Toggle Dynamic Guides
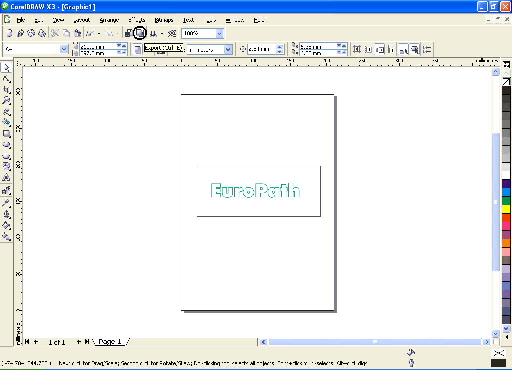Viewport: 512px width, 370px height. pyautogui.click(x=391, y=50)
